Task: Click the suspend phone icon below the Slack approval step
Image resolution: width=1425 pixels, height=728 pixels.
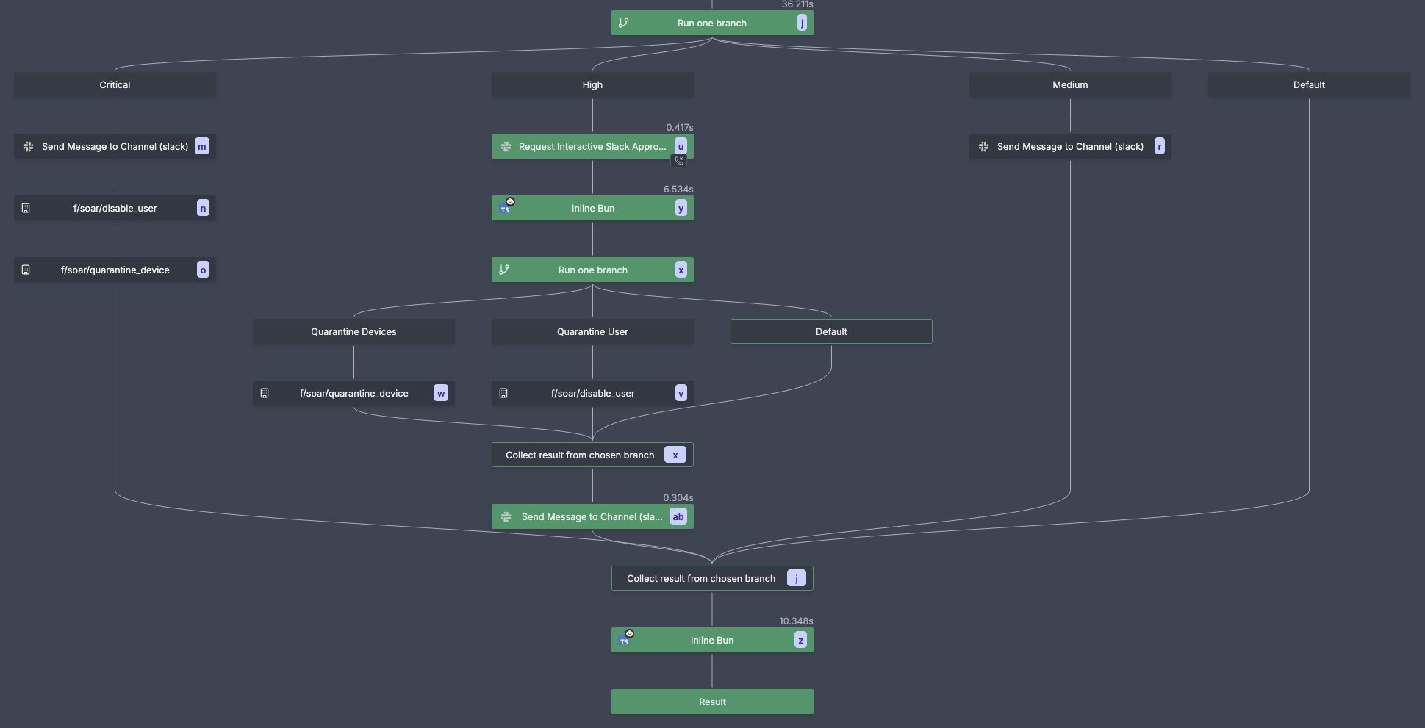Action: click(679, 159)
